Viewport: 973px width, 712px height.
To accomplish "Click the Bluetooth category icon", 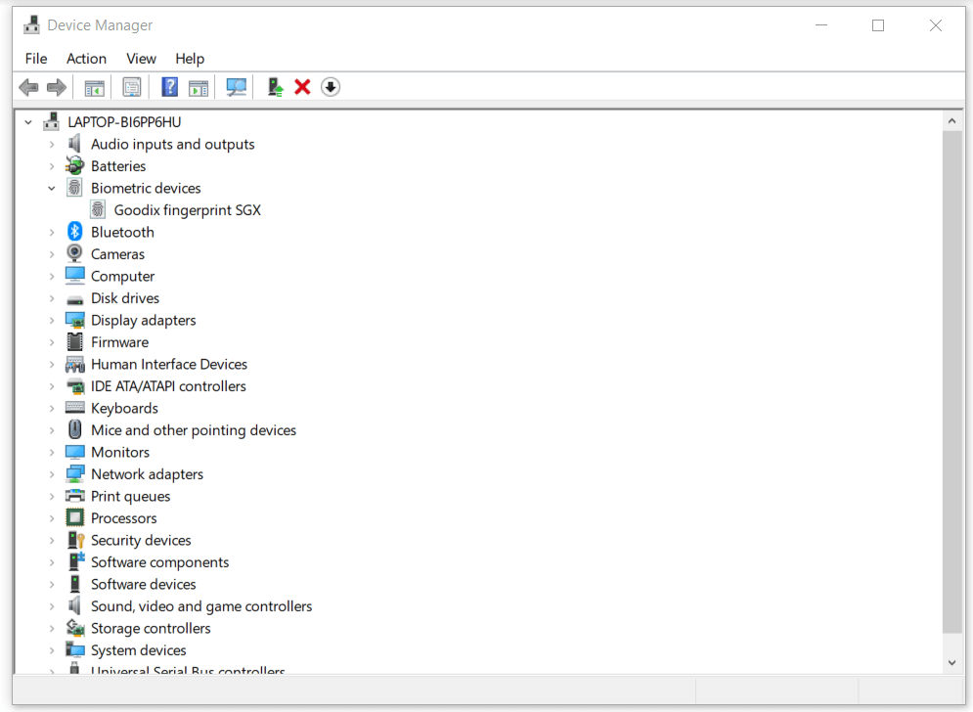I will (75, 232).
